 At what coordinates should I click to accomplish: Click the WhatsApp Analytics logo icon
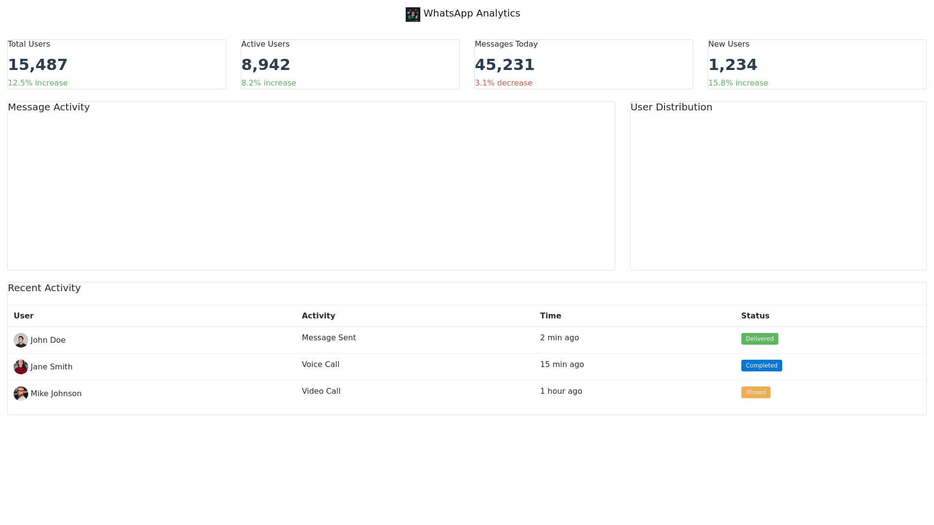(413, 14)
